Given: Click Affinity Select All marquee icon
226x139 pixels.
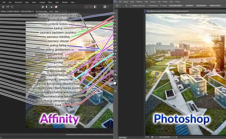Looking at the screenshot, I should (86, 7).
